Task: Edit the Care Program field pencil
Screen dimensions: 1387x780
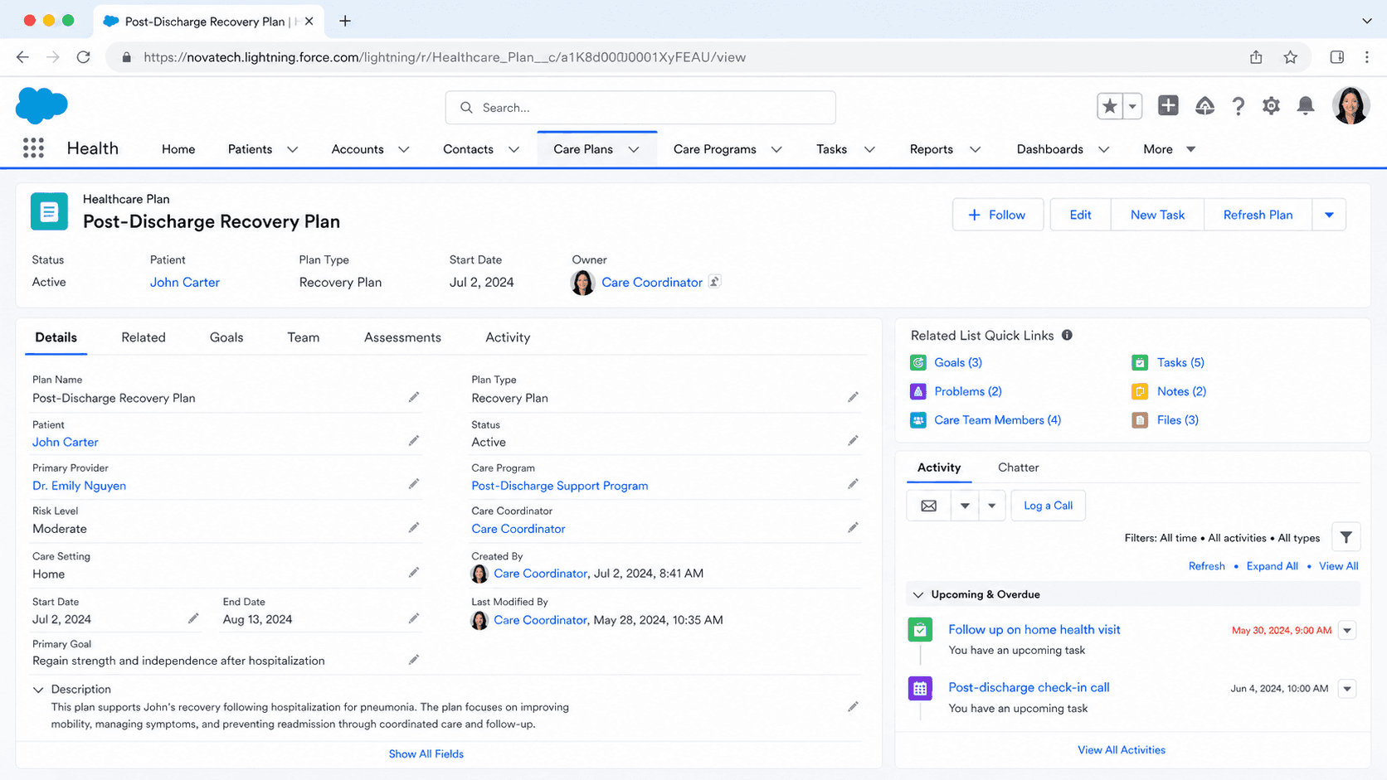Action: pyautogui.click(x=853, y=484)
